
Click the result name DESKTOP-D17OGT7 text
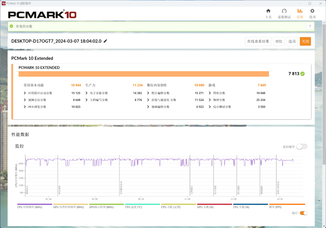point(56,41)
